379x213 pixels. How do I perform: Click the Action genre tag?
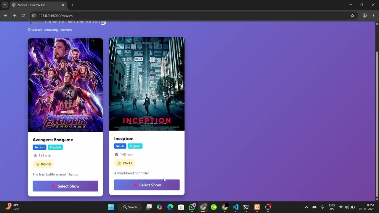coord(39,147)
